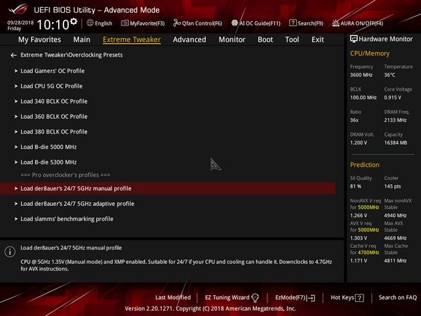Click the Prediction section heading
This screenshot has height=316, width=421.
pos(365,164)
